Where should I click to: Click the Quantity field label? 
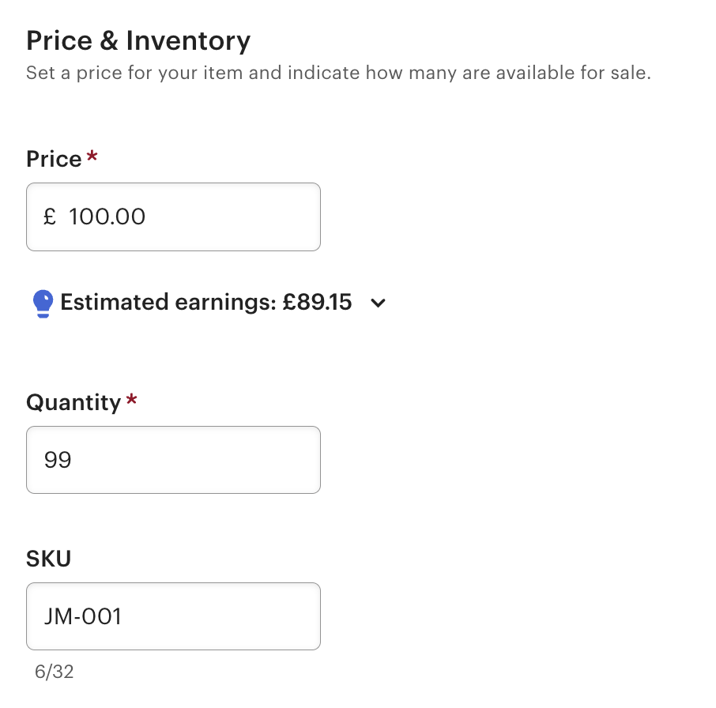[73, 402]
